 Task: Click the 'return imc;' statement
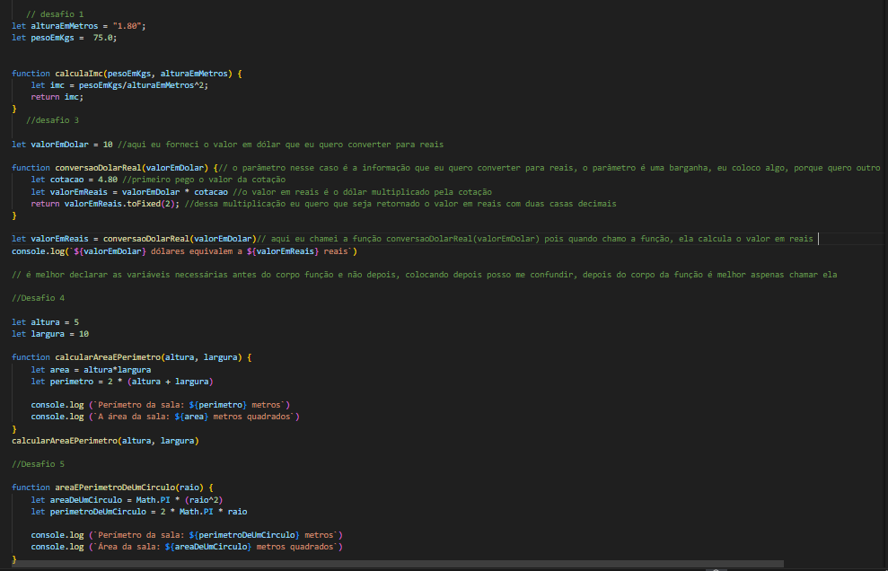(x=57, y=98)
